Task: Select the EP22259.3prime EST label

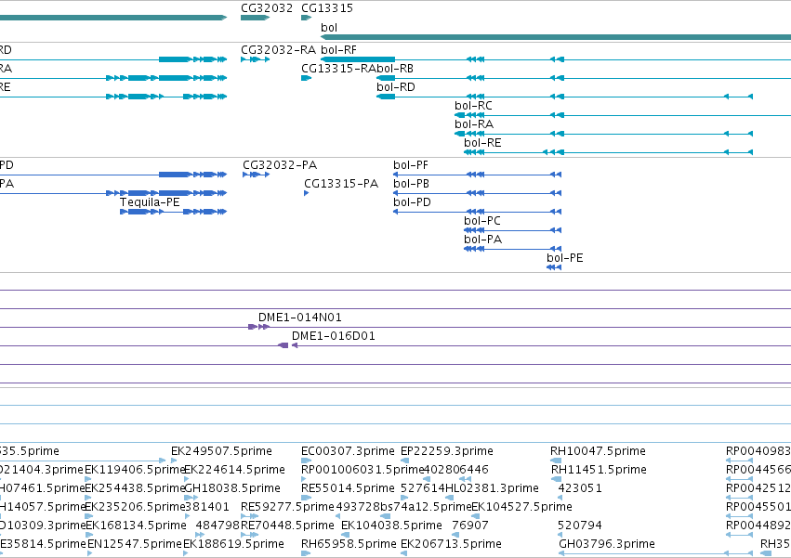Action: [x=446, y=451]
